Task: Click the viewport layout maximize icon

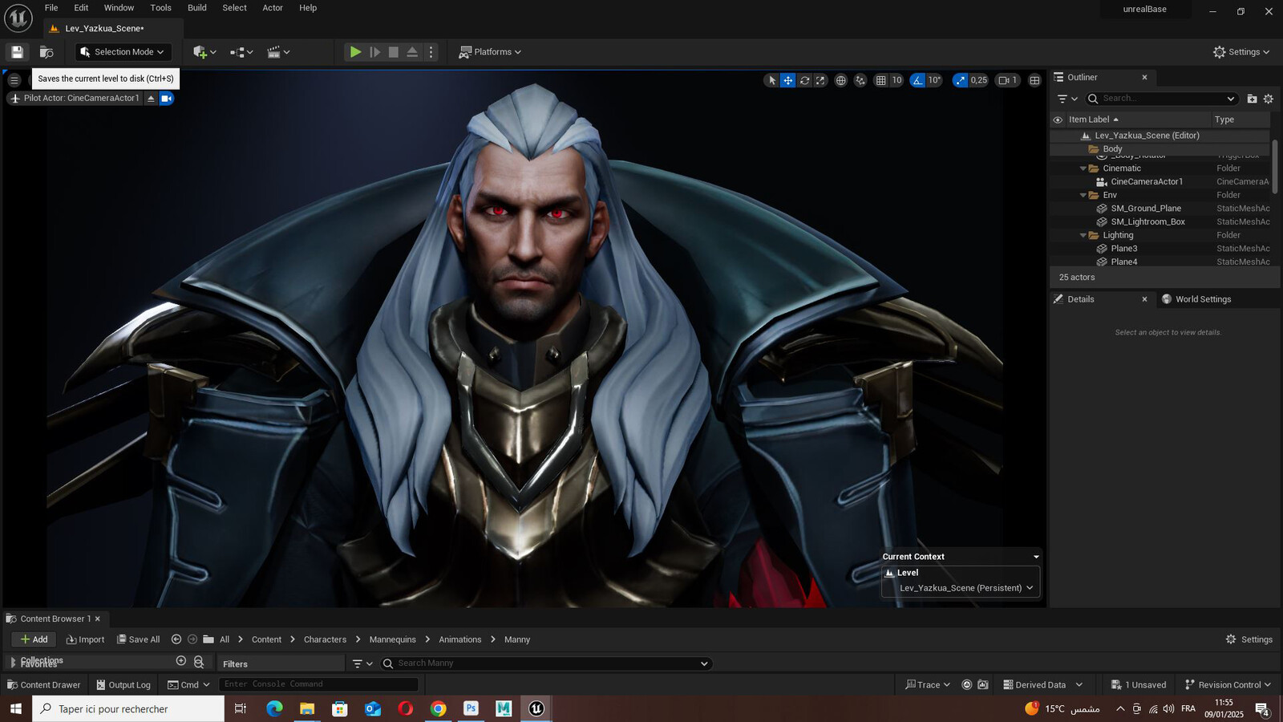Action: 1034,80
